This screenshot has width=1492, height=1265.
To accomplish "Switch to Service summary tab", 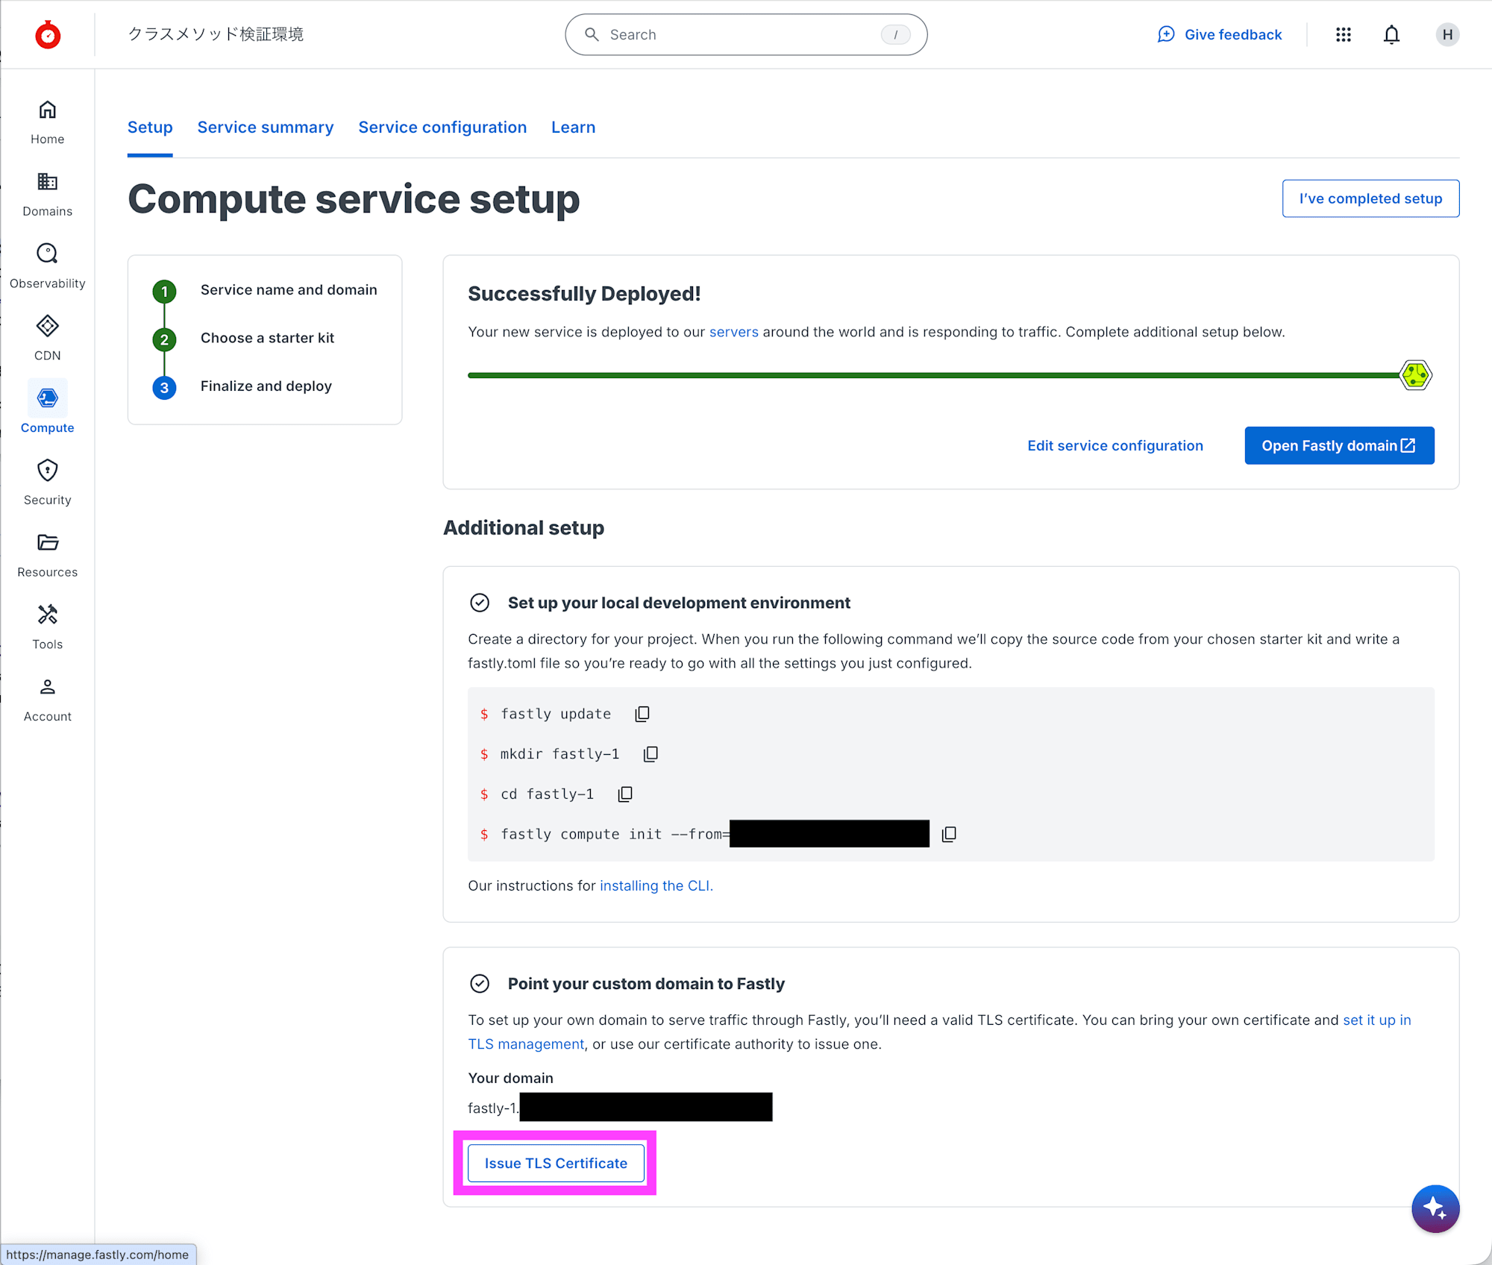I will pos(265,128).
